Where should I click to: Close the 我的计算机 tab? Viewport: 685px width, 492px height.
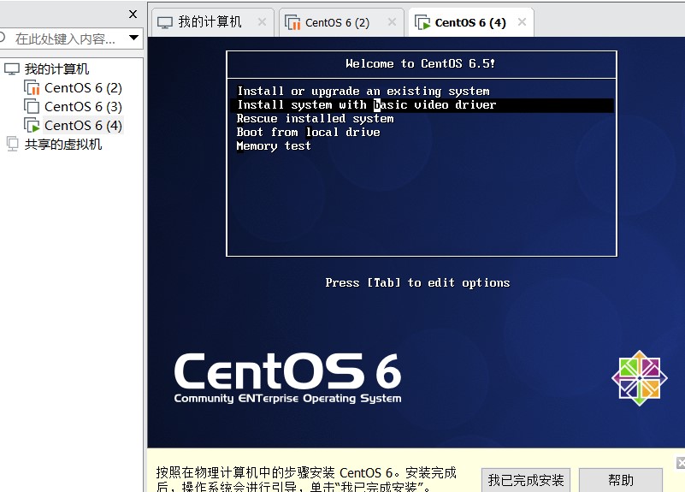click(262, 22)
